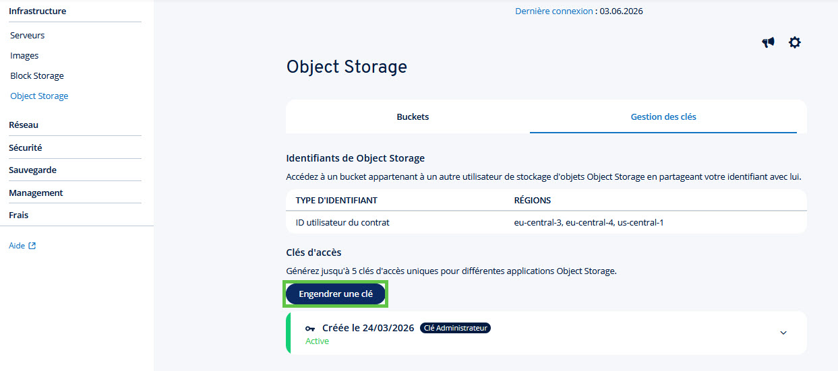Open the Frais sidebar section
The width and height of the screenshot is (838, 371).
(x=18, y=215)
